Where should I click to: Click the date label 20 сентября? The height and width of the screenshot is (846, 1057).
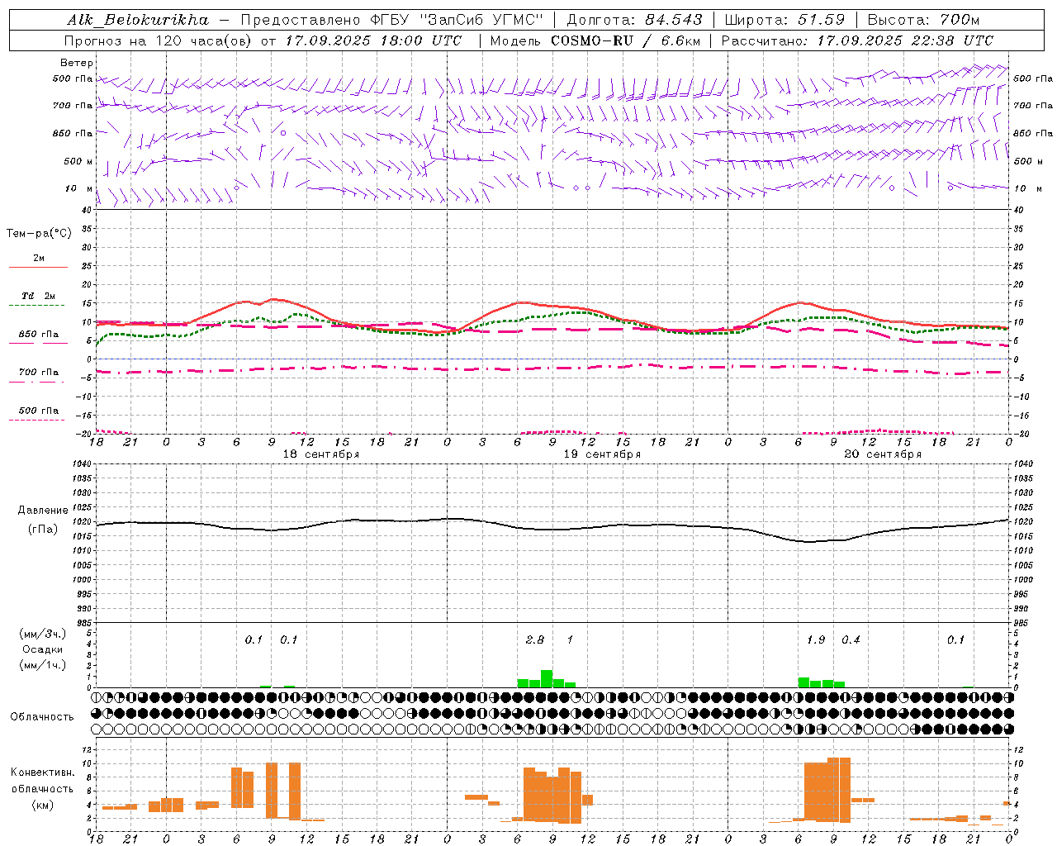point(883,454)
